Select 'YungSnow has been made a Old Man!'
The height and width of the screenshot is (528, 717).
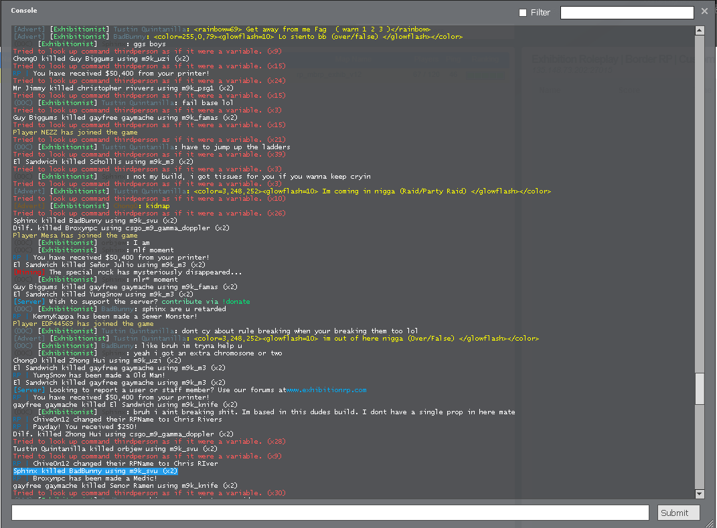(x=89, y=375)
